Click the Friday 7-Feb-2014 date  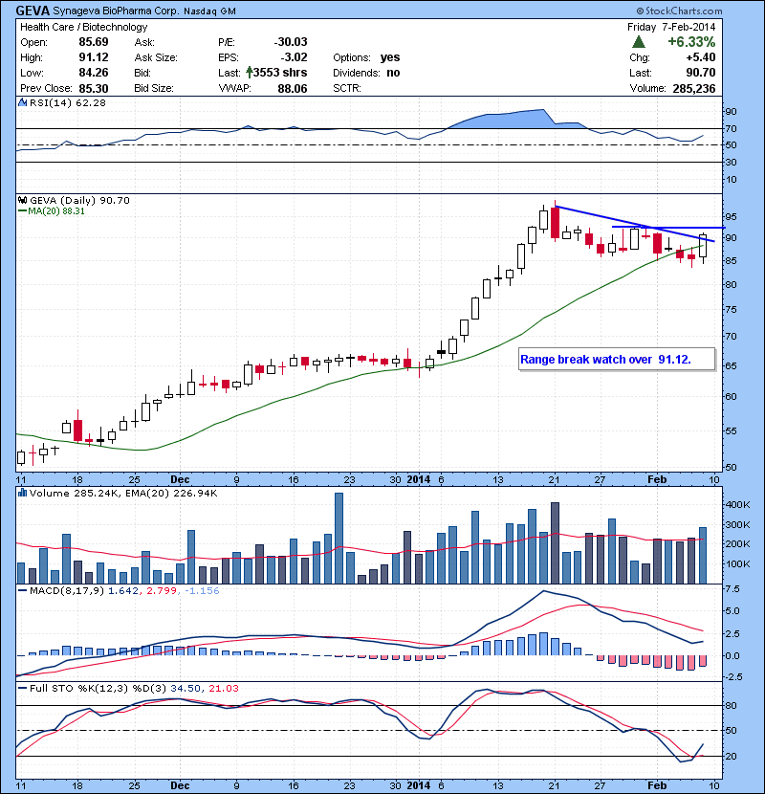pos(671,27)
